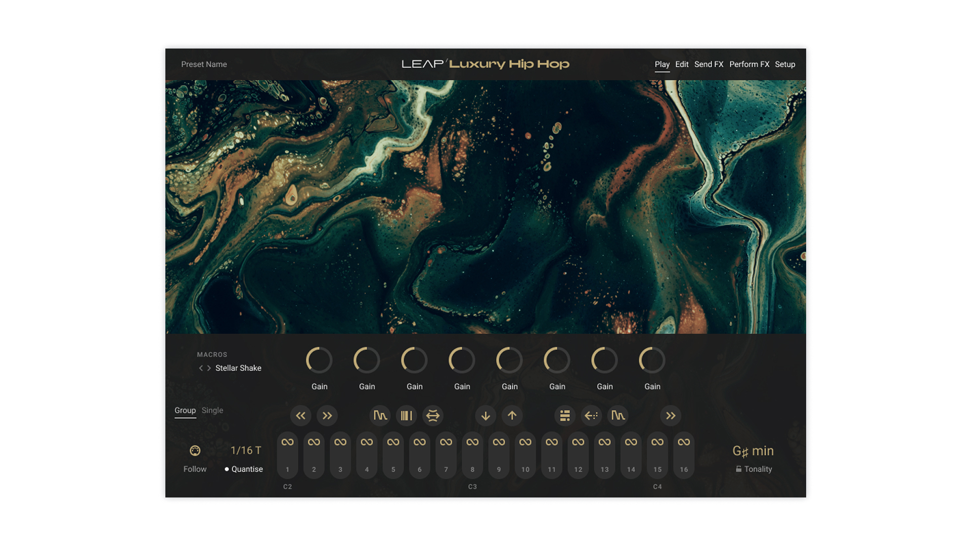Click the horizontal stretch arrows key icon
This screenshot has width=971, height=546.
(433, 416)
